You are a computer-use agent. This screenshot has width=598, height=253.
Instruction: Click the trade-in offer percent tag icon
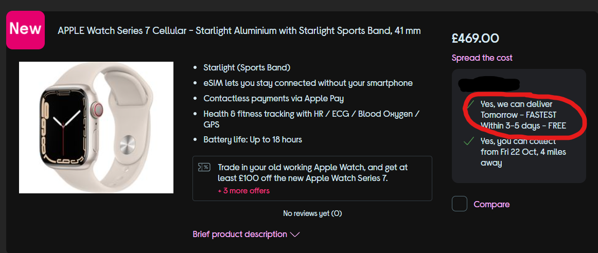tap(203, 167)
